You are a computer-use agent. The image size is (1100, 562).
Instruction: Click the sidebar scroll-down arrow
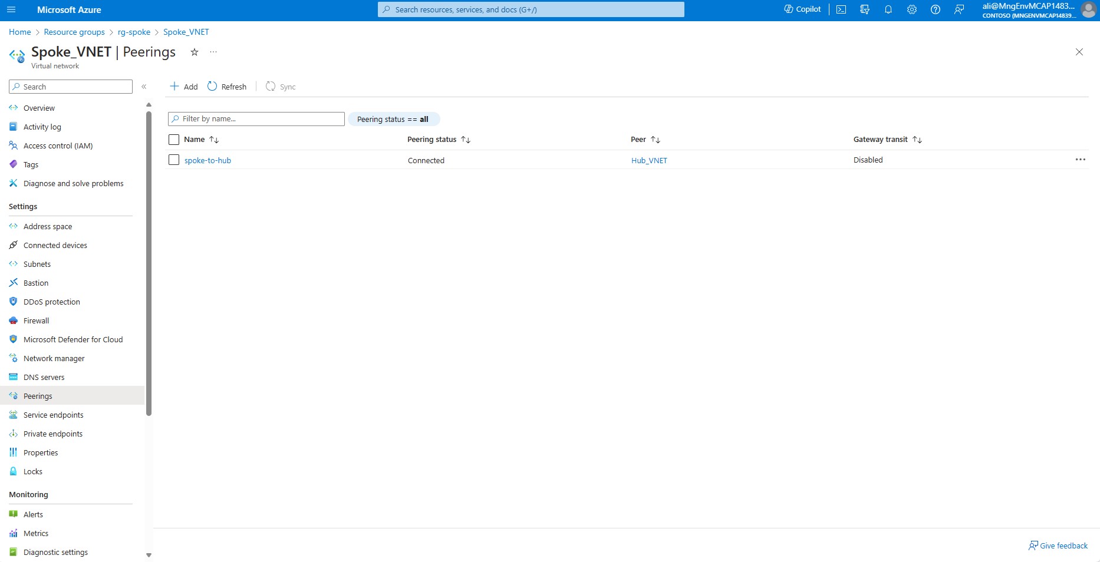click(x=149, y=555)
